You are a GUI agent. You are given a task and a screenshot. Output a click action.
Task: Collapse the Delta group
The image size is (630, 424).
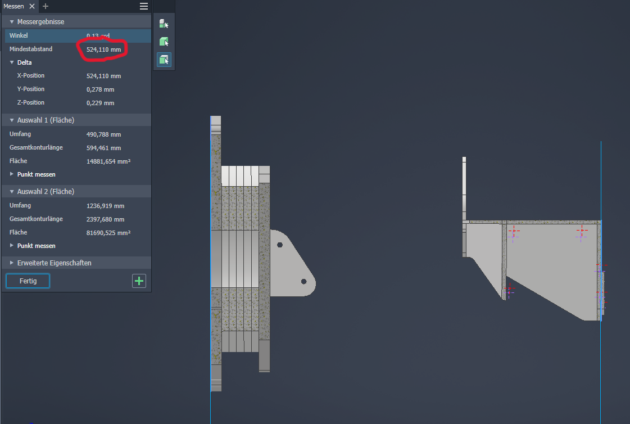tap(12, 62)
